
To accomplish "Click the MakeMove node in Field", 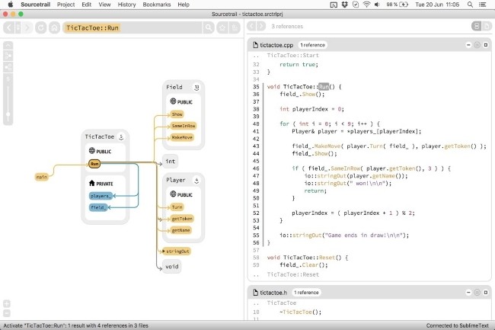I will click(182, 137).
